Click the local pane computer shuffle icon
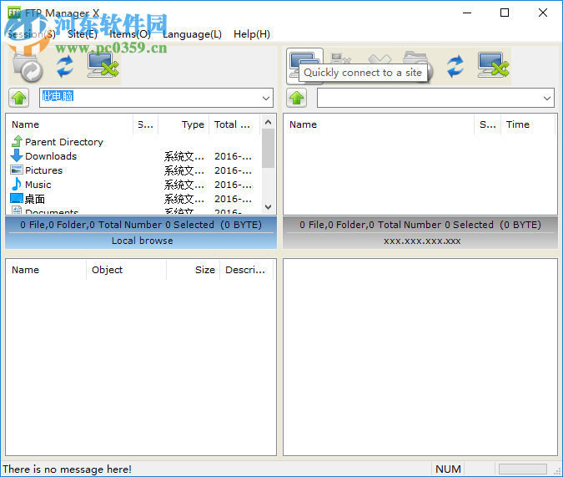The image size is (563, 477). pos(103,65)
